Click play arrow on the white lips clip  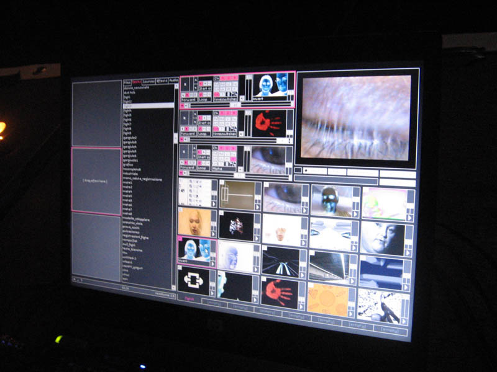click(x=303, y=242)
